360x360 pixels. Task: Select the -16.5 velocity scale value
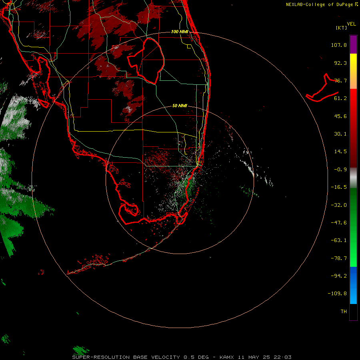pyautogui.click(x=339, y=187)
